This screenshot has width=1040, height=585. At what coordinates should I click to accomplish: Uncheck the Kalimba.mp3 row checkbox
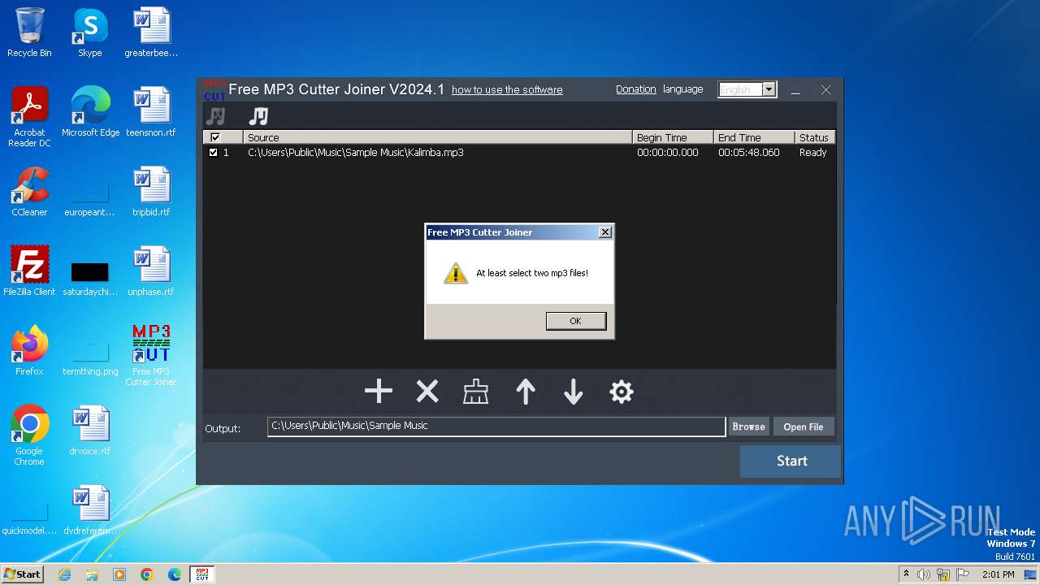pos(214,152)
